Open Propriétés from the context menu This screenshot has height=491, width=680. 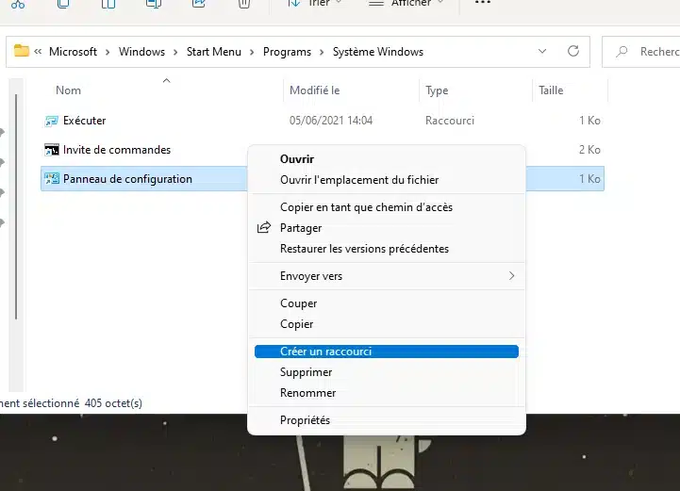pyautogui.click(x=306, y=420)
